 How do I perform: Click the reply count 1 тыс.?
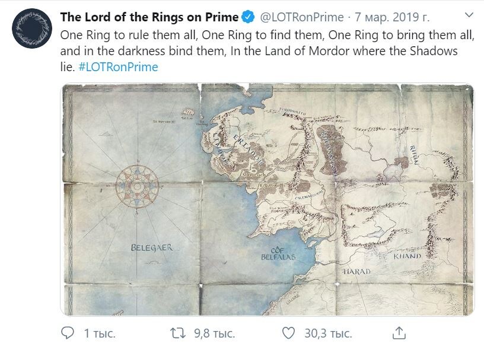point(98,334)
